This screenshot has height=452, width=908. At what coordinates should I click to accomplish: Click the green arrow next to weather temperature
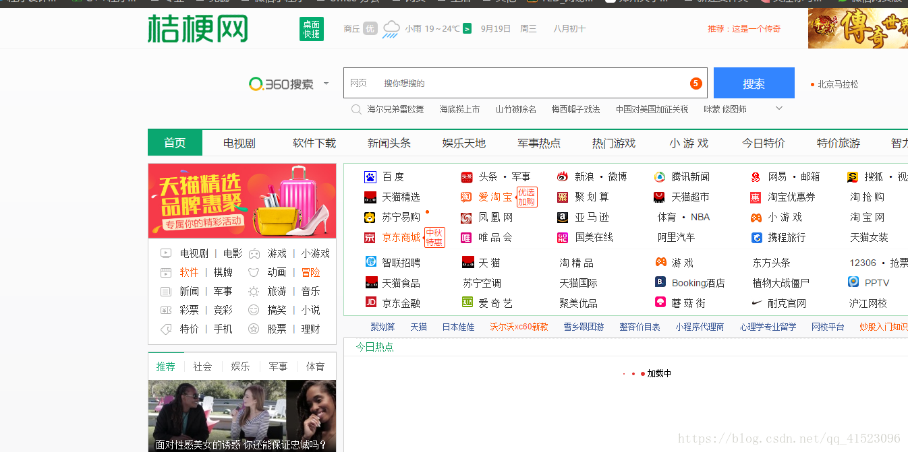(x=467, y=28)
